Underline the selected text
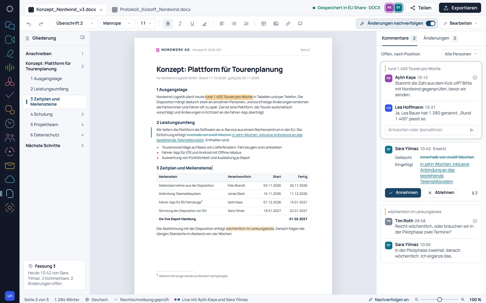The width and height of the screenshot is (486, 303). pyautogui.click(x=192, y=23)
